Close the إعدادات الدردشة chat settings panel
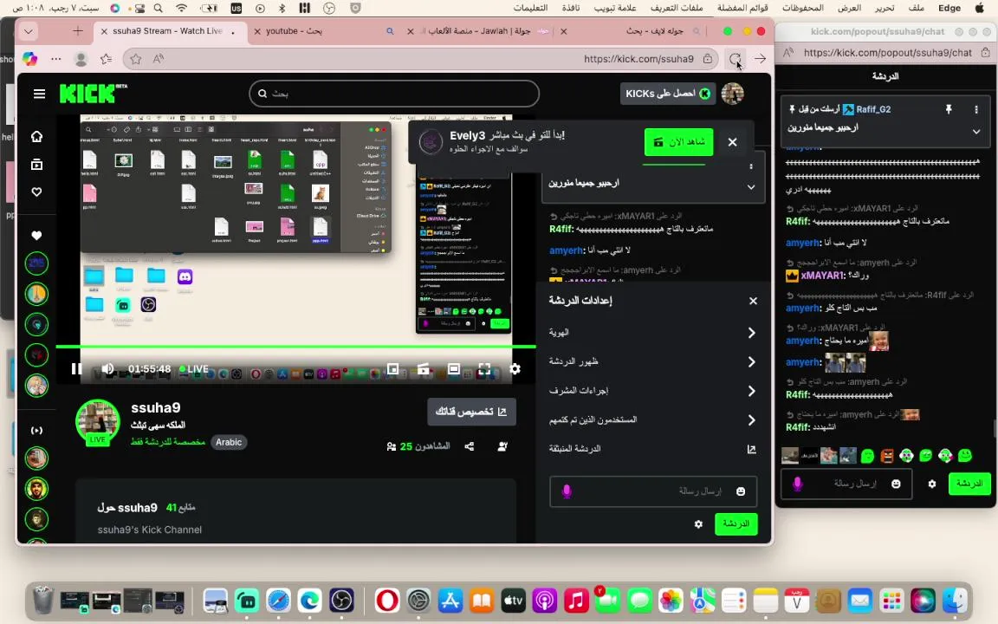 [x=753, y=301]
